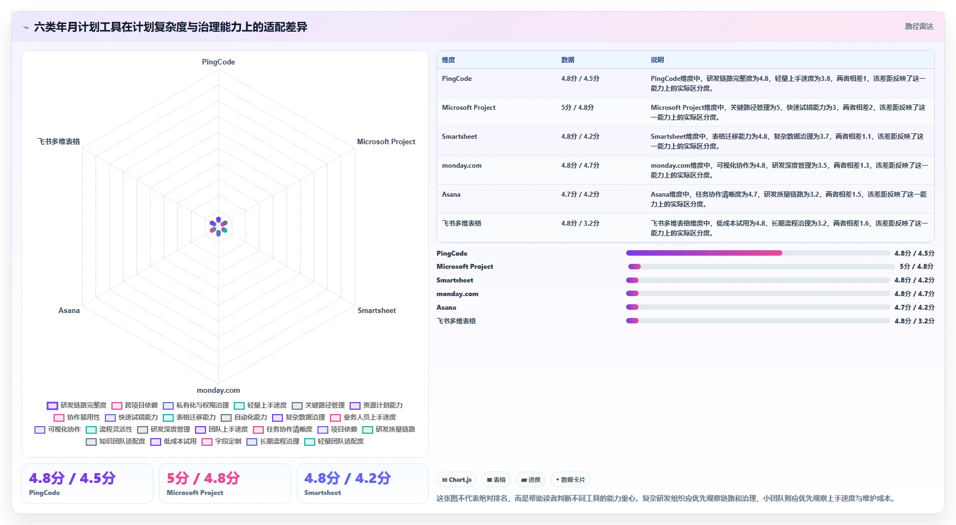The image size is (956, 525).
Task: Click the dashboard title 六类年月计划工具
Action: [170, 27]
